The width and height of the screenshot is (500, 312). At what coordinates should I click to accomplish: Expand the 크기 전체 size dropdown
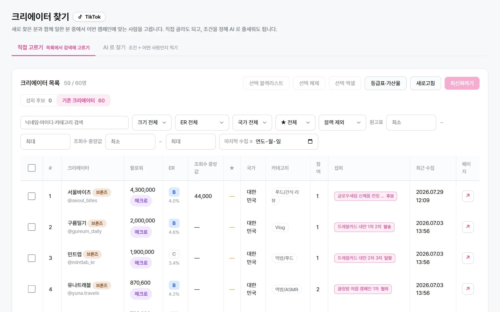pyautogui.click(x=152, y=122)
